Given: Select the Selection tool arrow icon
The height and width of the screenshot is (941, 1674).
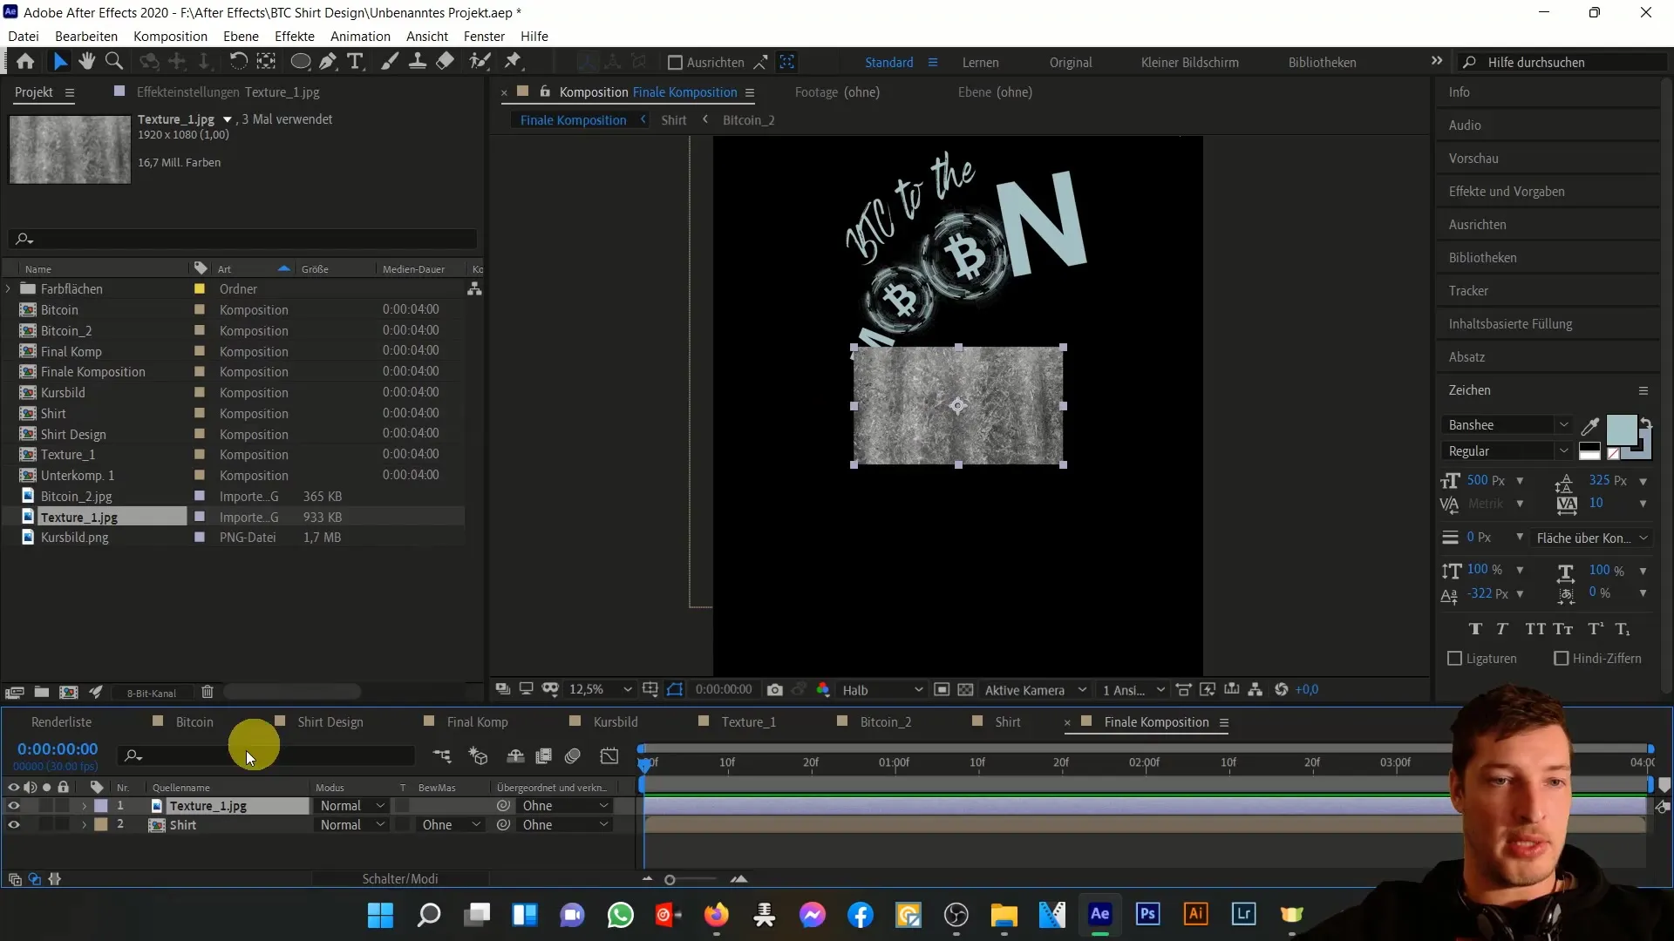Looking at the screenshot, I should pos(58,61).
